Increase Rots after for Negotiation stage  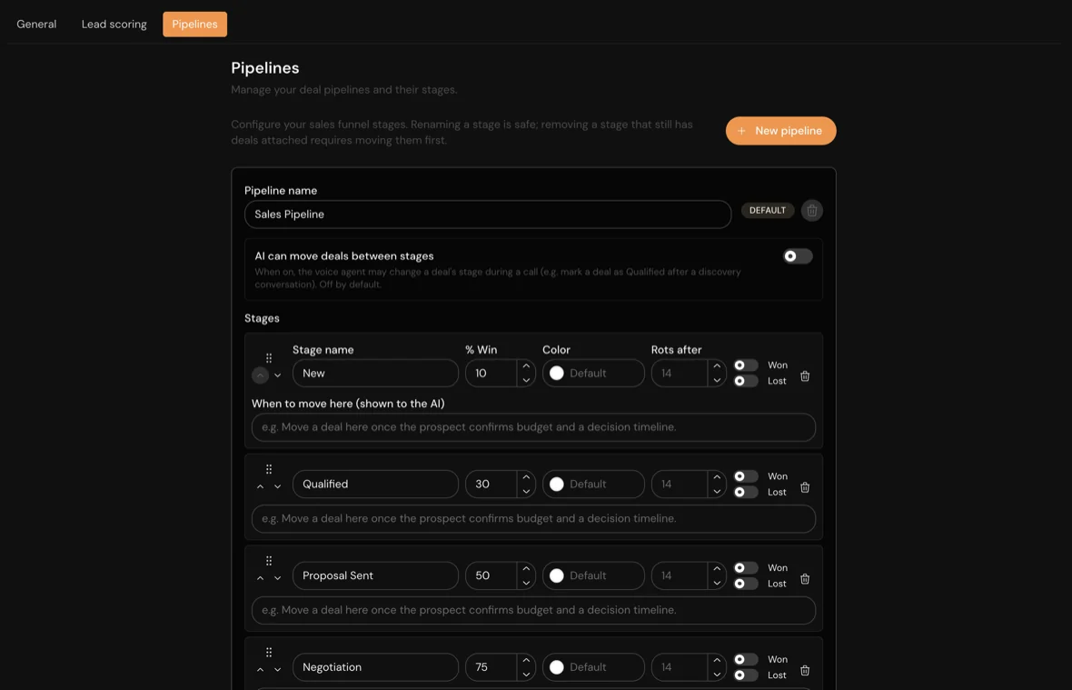coord(717,660)
